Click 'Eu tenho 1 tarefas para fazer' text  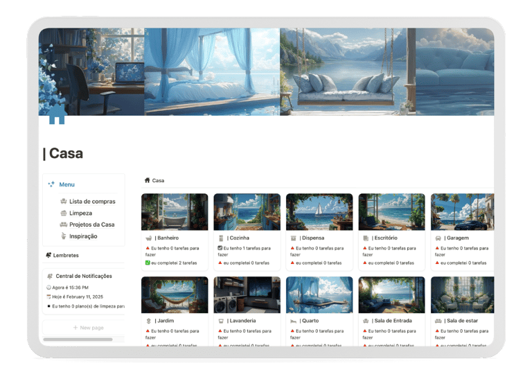tap(245, 251)
